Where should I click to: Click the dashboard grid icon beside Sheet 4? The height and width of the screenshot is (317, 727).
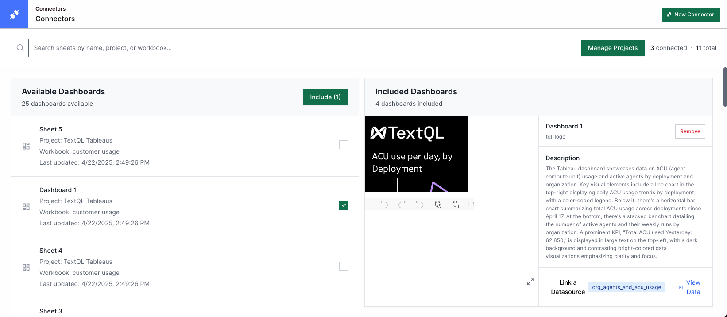[x=26, y=267]
